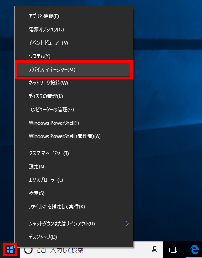
Task: Click the Cortana circle search icon
Action: pos(28,250)
